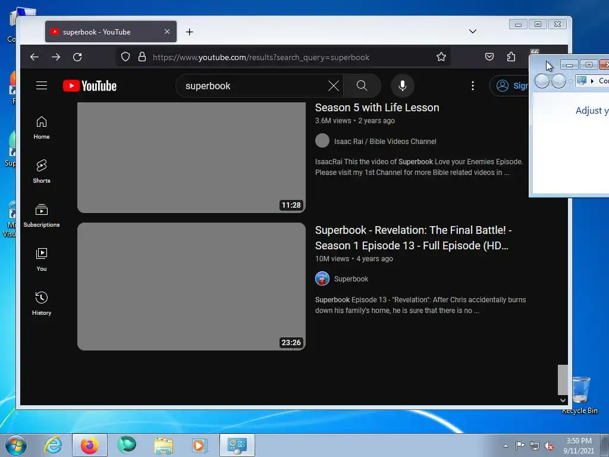Click the scrollbar down arrow

[563, 400]
